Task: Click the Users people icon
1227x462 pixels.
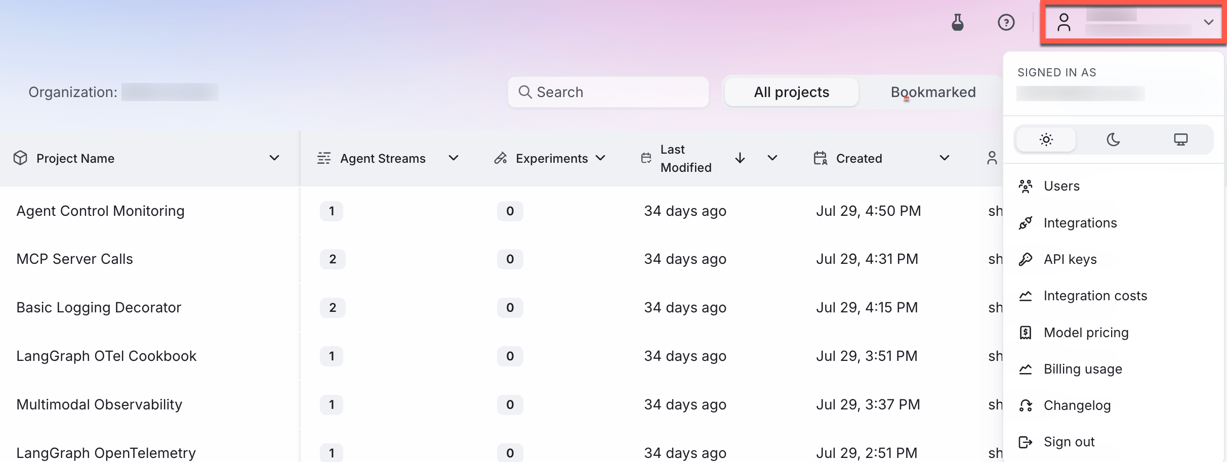Action: (x=1026, y=187)
